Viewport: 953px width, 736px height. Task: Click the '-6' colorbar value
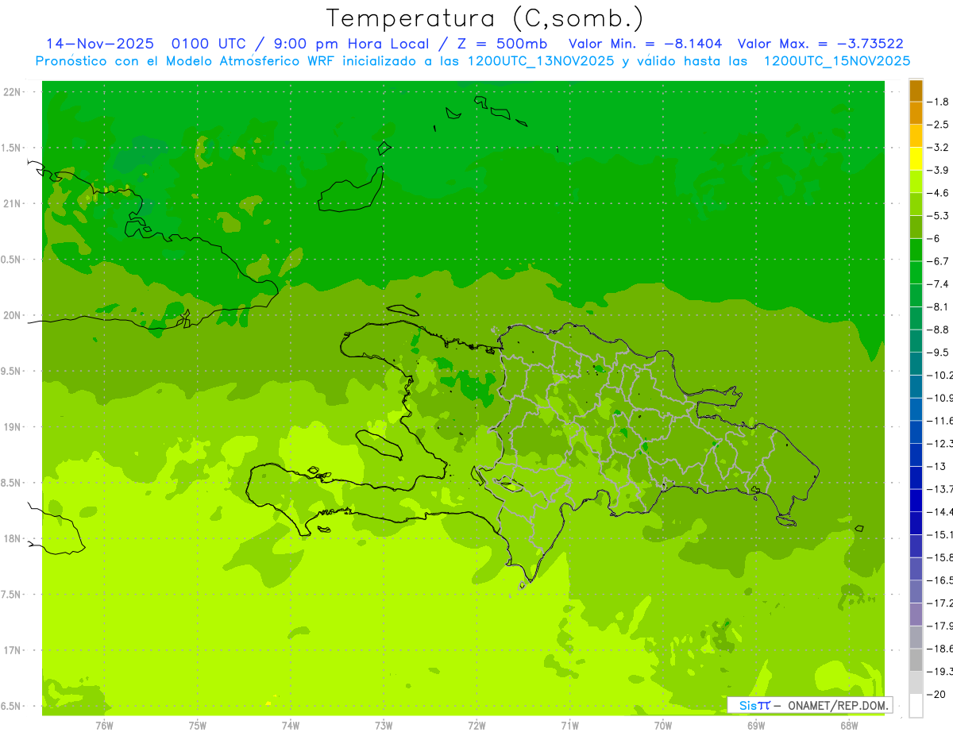pyautogui.click(x=934, y=238)
